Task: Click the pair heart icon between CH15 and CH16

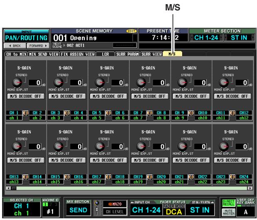Action: 67,177
